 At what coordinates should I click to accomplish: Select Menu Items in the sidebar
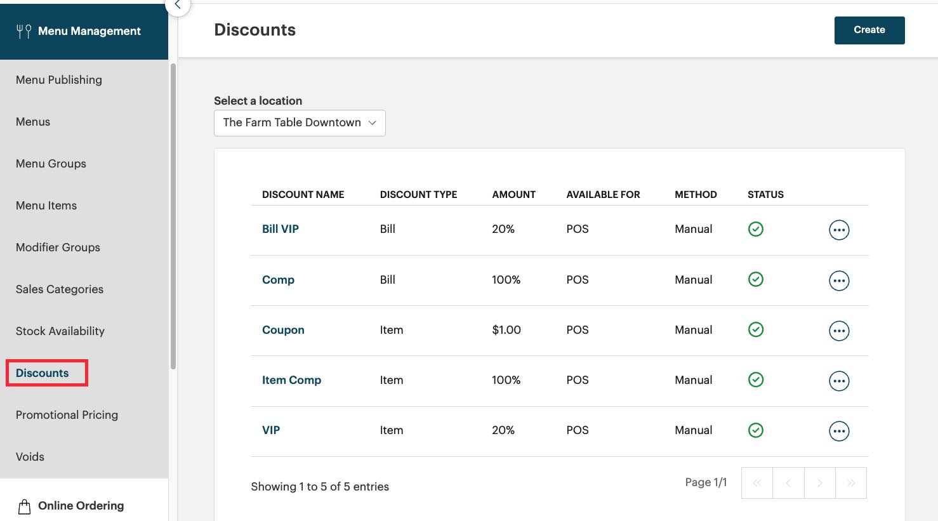(x=46, y=206)
